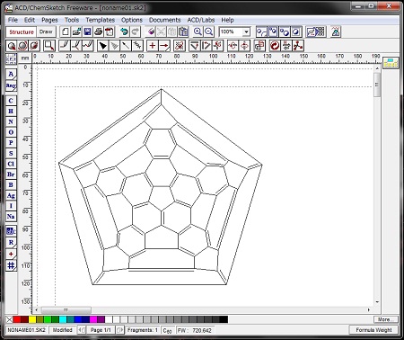The image size is (404, 340).
Task: Click the Redo arrow icon
Action: [x=136, y=31]
